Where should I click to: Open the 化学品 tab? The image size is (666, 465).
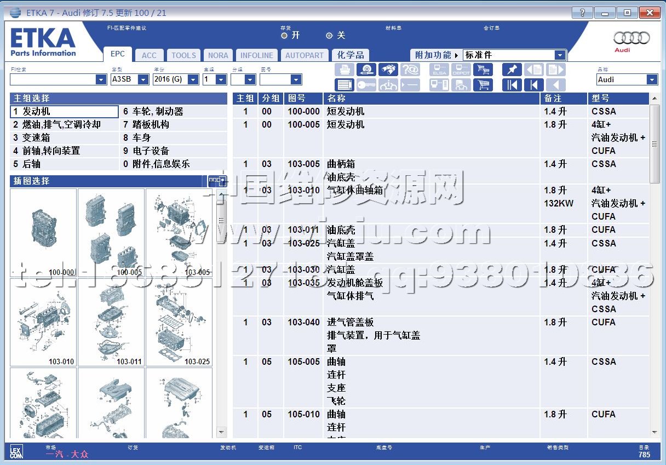click(351, 55)
